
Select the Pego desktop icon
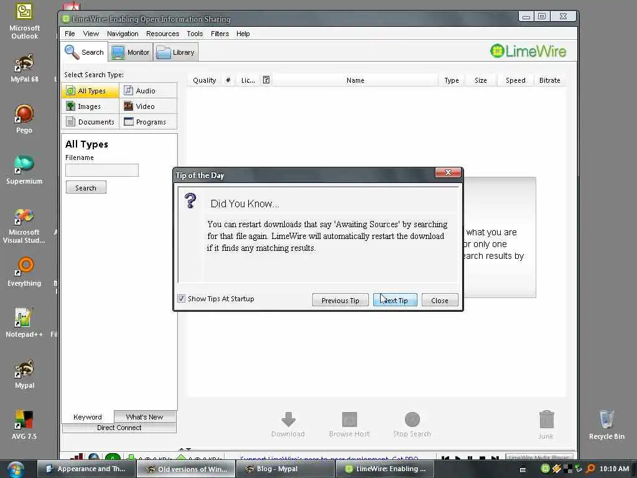tap(24, 119)
